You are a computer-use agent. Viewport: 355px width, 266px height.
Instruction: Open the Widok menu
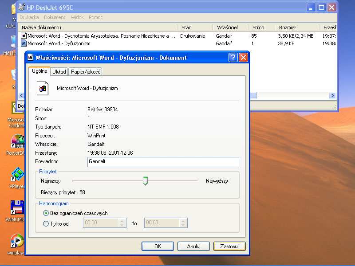click(x=77, y=17)
